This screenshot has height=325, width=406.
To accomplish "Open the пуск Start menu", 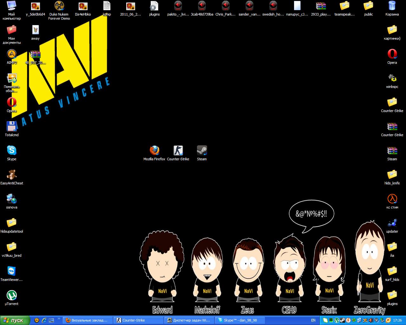I will (x=15, y=320).
